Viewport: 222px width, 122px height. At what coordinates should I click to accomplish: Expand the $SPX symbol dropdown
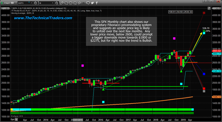click(x=31, y=3)
